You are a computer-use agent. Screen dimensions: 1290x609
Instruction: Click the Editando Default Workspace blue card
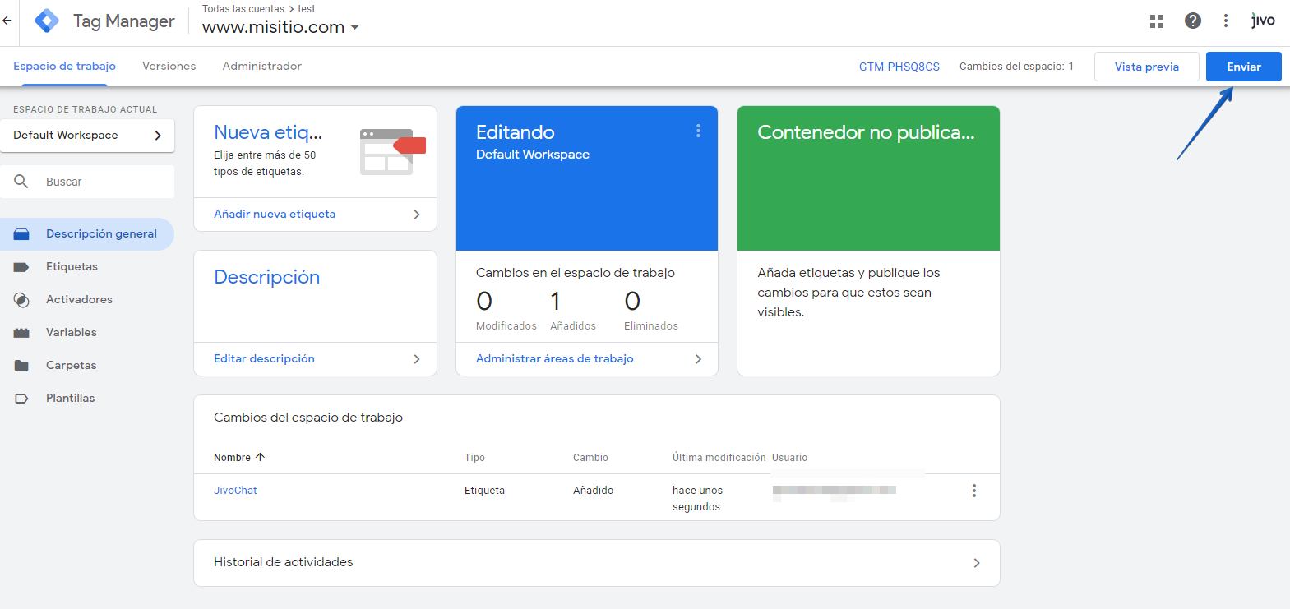[x=587, y=178]
